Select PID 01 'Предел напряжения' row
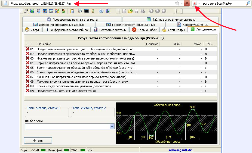The image size is (252, 153). pyautogui.click(x=121, y=49)
